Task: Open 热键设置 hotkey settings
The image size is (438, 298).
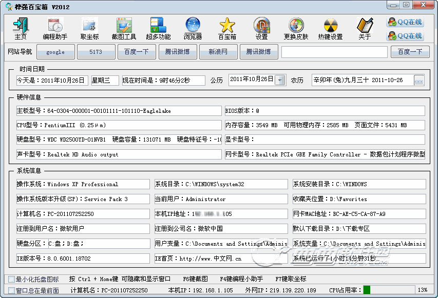Action: coord(331,28)
